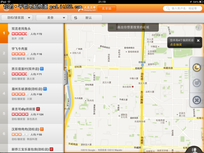Click the star rating of 汉斯特烤肉
Viewport: 204px width, 153px height.
coord(20,135)
